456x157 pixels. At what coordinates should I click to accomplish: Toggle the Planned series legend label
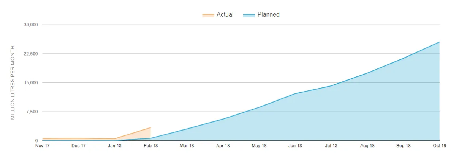268,15
